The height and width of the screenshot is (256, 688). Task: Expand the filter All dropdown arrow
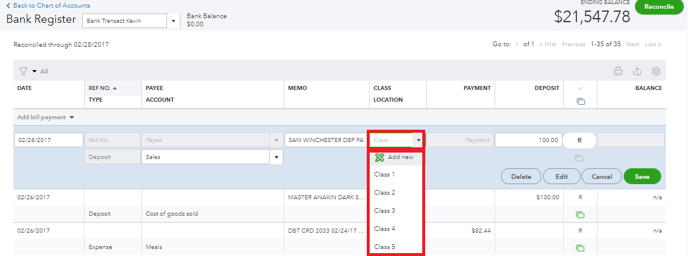tap(34, 71)
